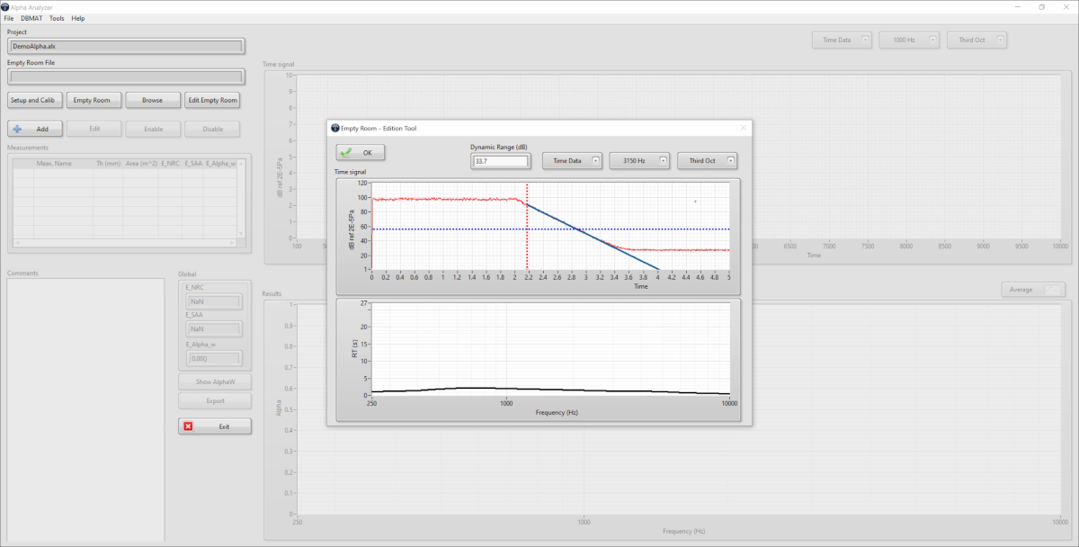This screenshot has height=547, width=1079.
Task: Click the Alpha Analyzer title bar icon
Action: [x=5, y=6]
